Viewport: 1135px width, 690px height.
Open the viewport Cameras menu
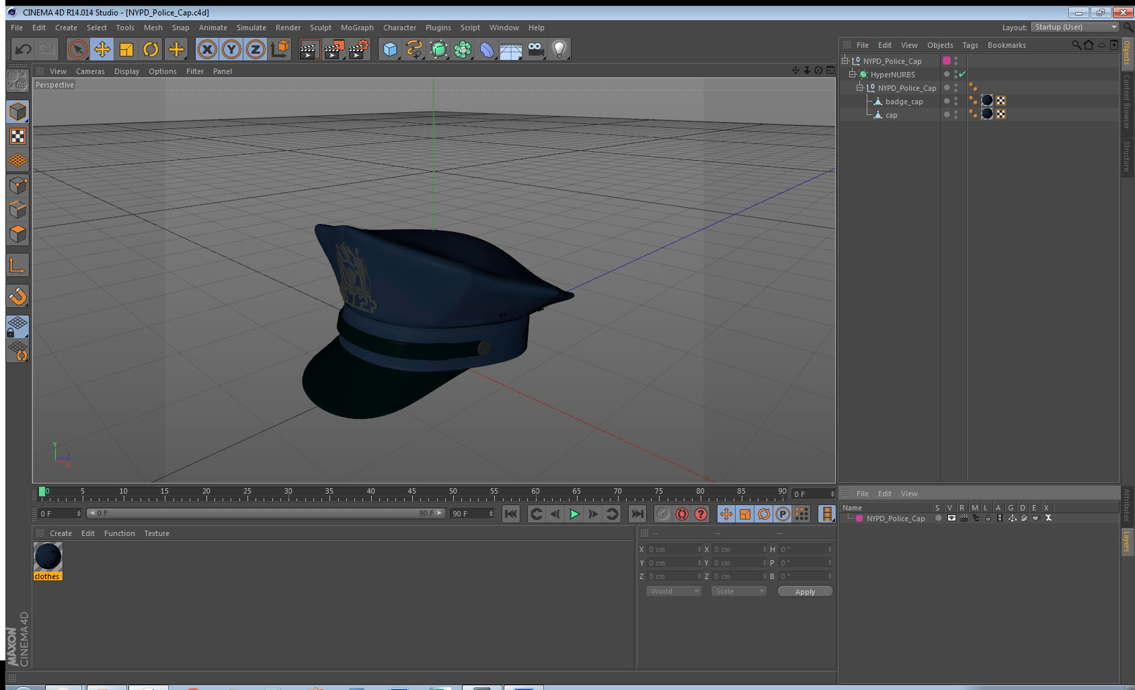click(x=90, y=71)
